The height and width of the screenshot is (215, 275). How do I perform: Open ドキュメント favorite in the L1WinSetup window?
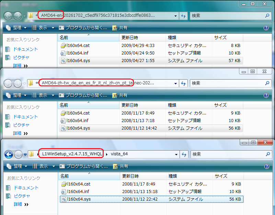(26, 188)
